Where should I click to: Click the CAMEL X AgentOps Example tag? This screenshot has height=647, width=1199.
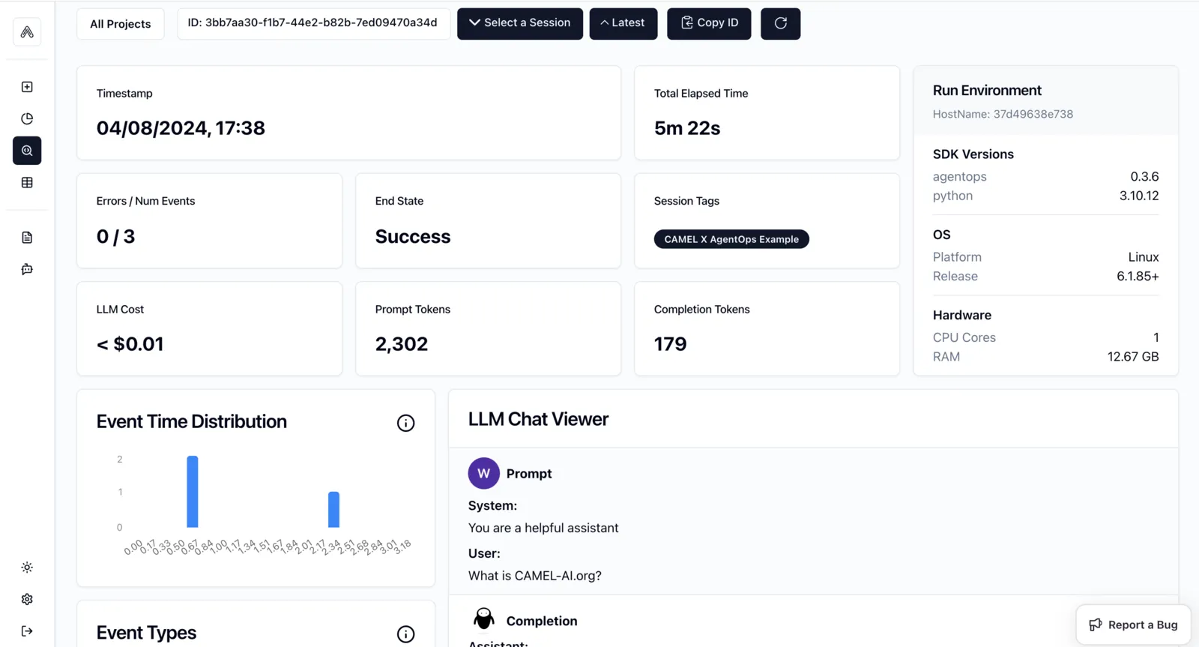coord(731,239)
